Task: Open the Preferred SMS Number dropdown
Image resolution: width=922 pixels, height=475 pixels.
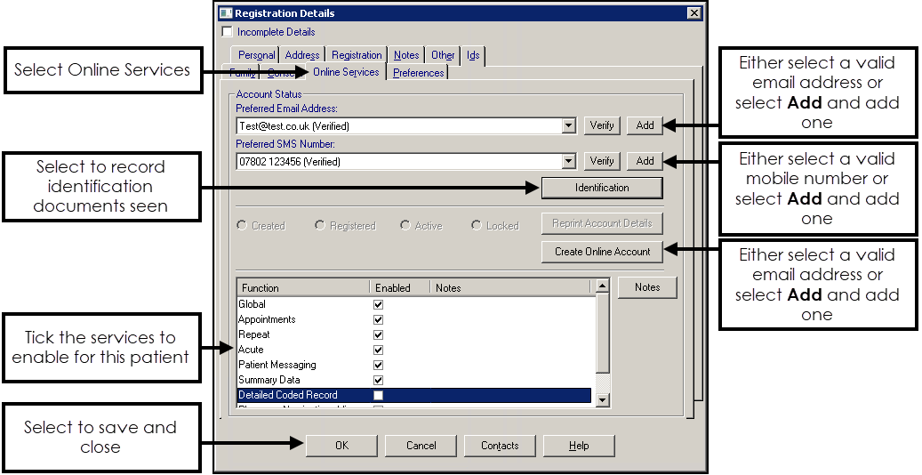Action: (569, 162)
